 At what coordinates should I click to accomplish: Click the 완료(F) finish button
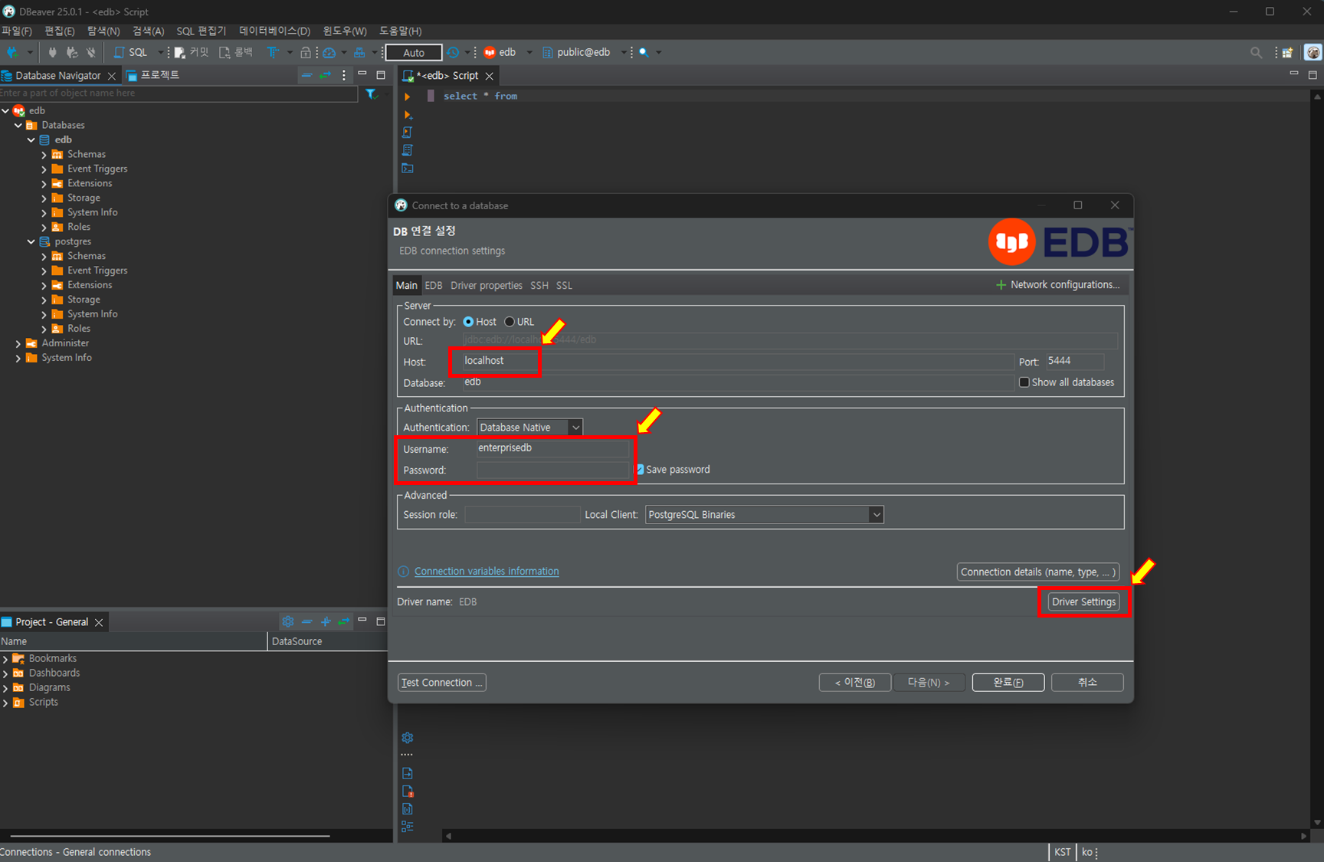tap(1008, 683)
